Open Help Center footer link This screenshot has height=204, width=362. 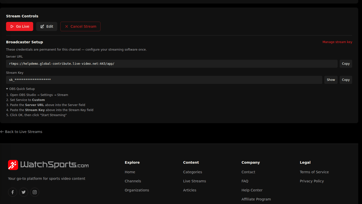pos(252,190)
